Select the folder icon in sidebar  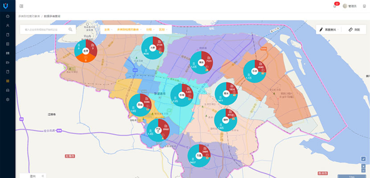pos(8,62)
